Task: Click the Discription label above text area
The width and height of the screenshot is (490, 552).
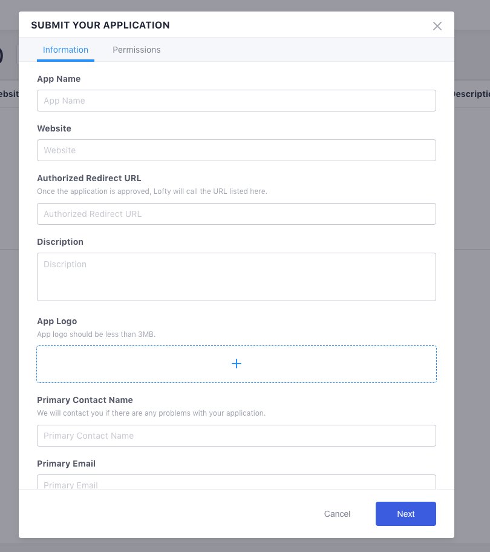Action: pyautogui.click(x=60, y=242)
